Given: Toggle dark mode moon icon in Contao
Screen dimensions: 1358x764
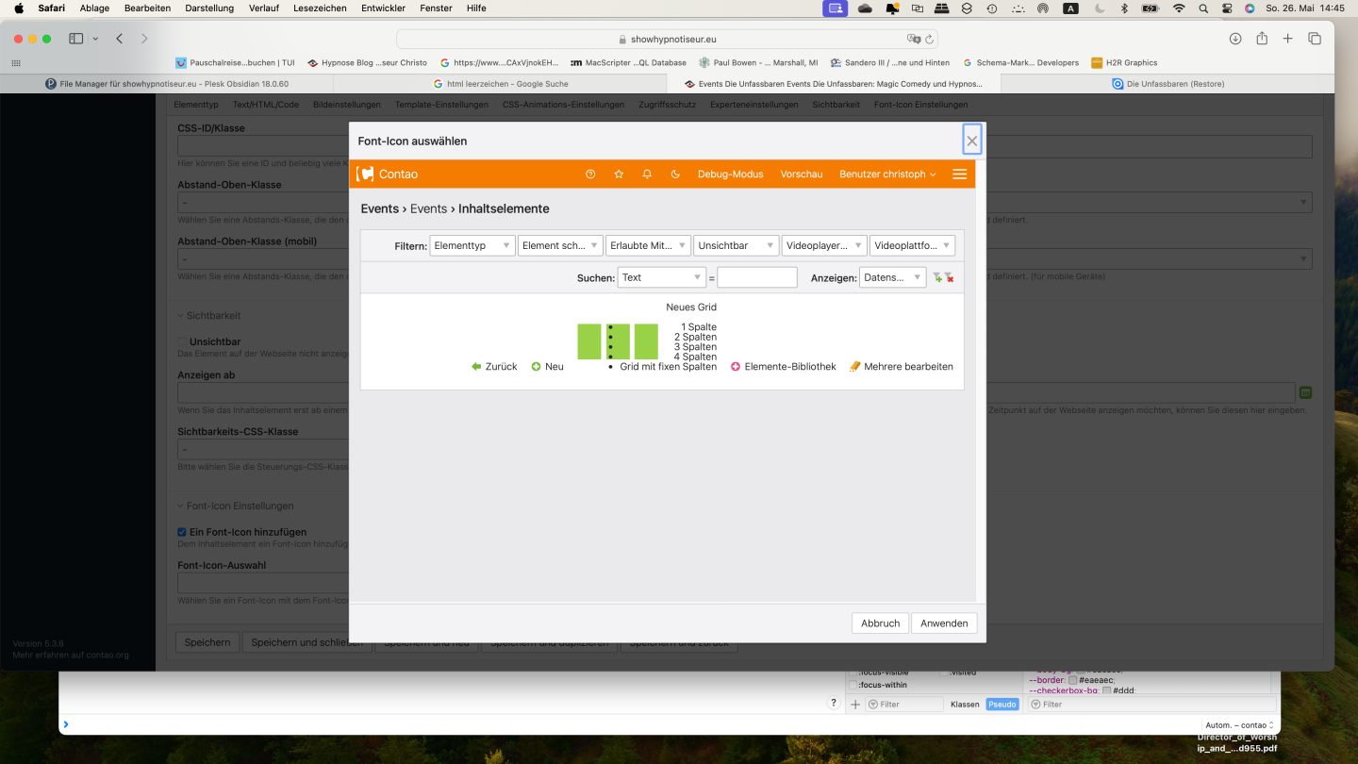Looking at the screenshot, I should coord(675,174).
